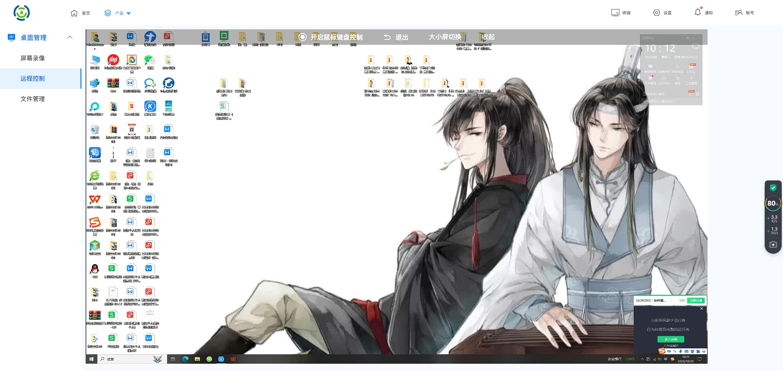Viewport: 783px width, 371px height.
Task: Select 屏幕录像 in the sidebar
Action: pyautogui.click(x=33, y=58)
